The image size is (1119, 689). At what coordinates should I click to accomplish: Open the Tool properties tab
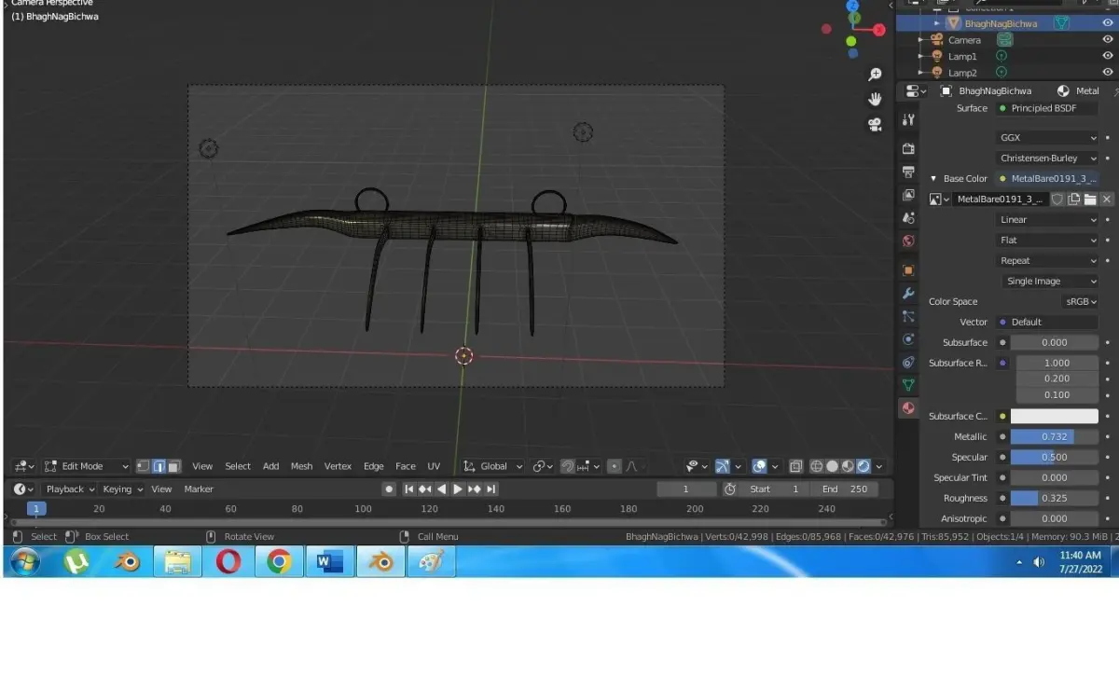(x=908, y=119)
